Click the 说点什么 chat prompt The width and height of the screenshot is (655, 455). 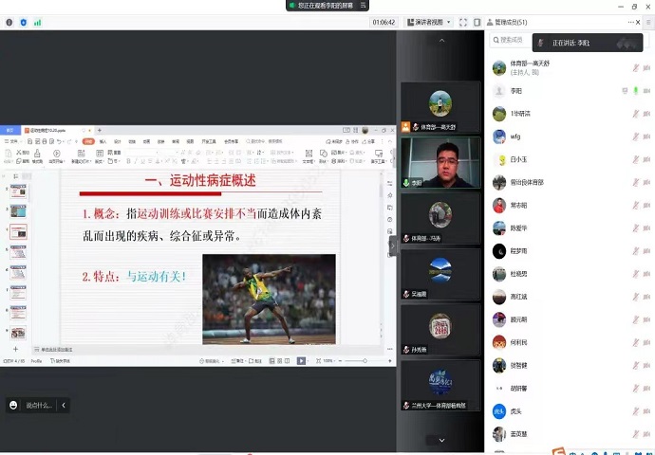pos(39,405)
